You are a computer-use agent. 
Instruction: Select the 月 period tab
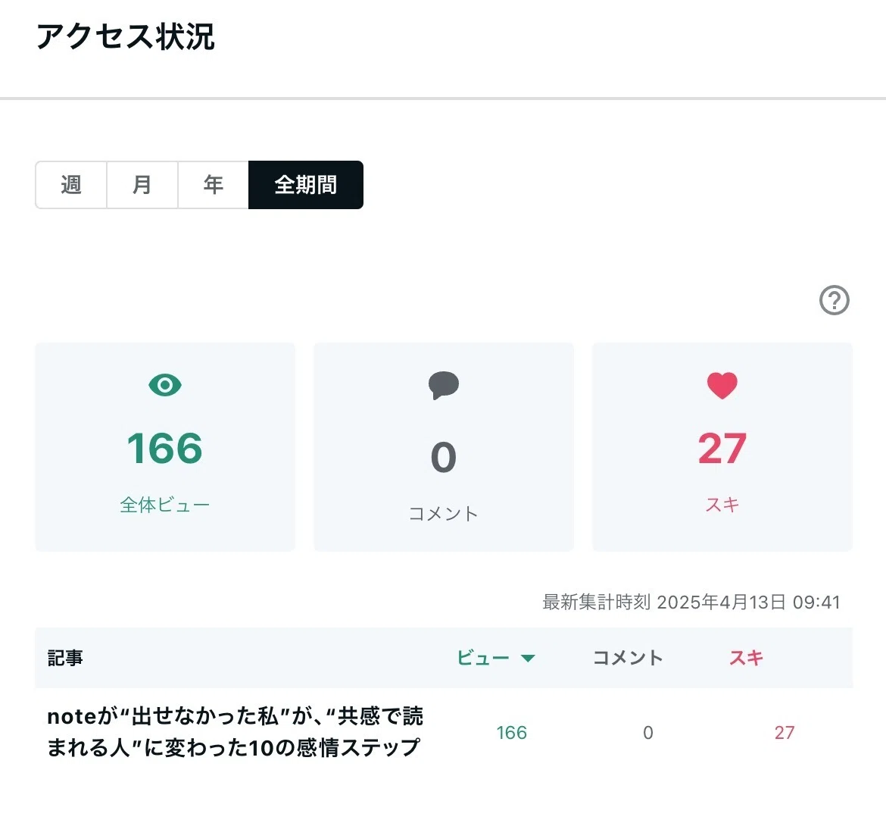(142, 185)
